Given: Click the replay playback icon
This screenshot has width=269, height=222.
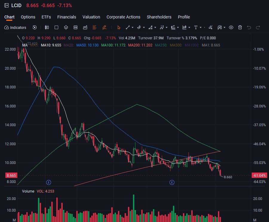Looking at the screenshot, I should 34,27.
